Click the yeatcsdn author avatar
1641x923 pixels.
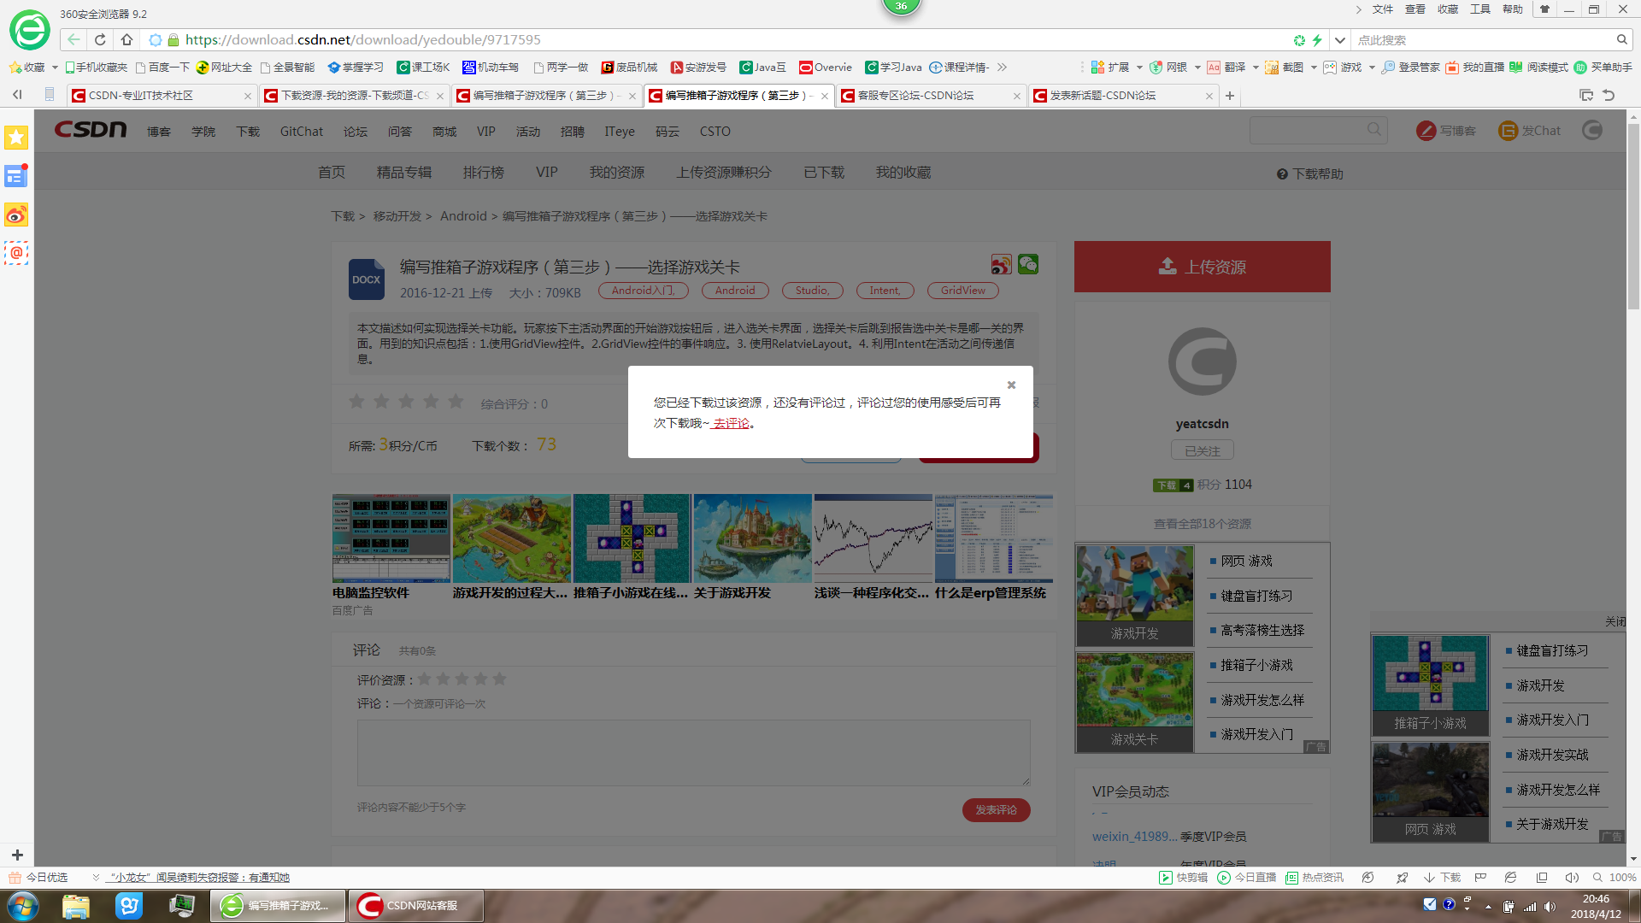pyautogui.click(x=1202, y=362)
